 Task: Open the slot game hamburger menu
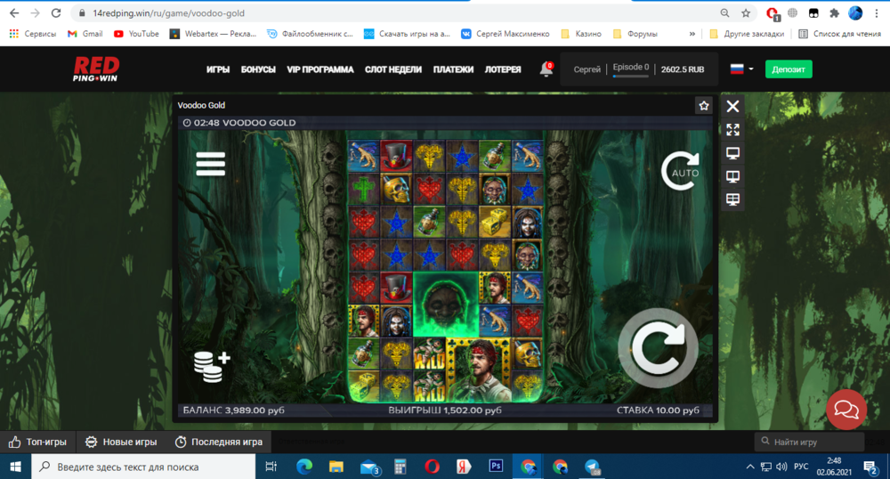pos(210,164)
